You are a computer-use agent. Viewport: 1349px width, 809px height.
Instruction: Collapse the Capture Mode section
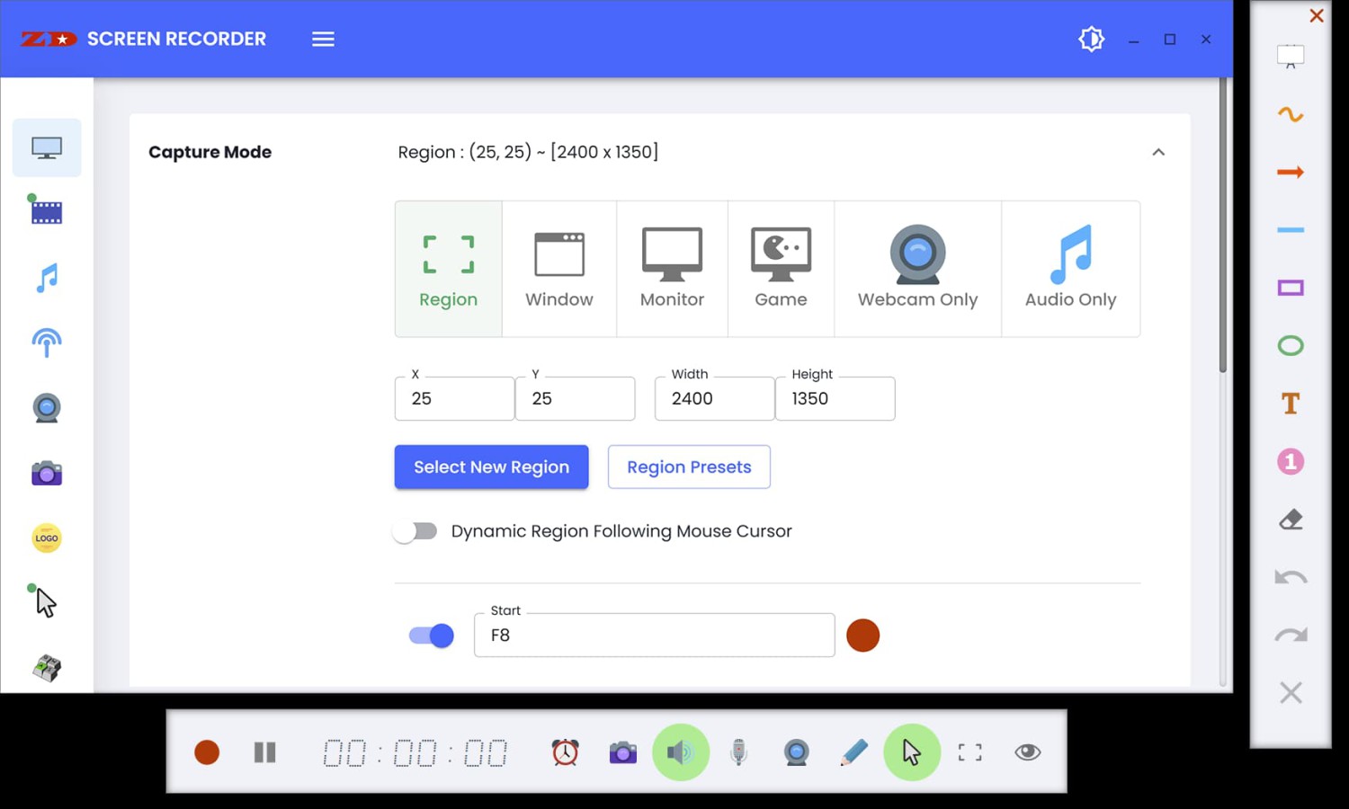1158,152
